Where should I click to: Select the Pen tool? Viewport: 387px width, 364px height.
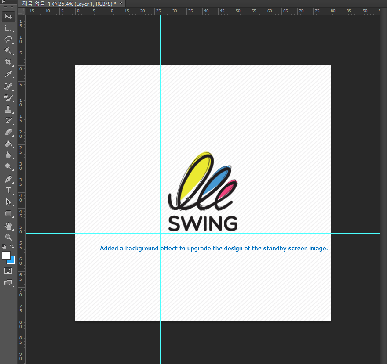click(x=8, y=179)
